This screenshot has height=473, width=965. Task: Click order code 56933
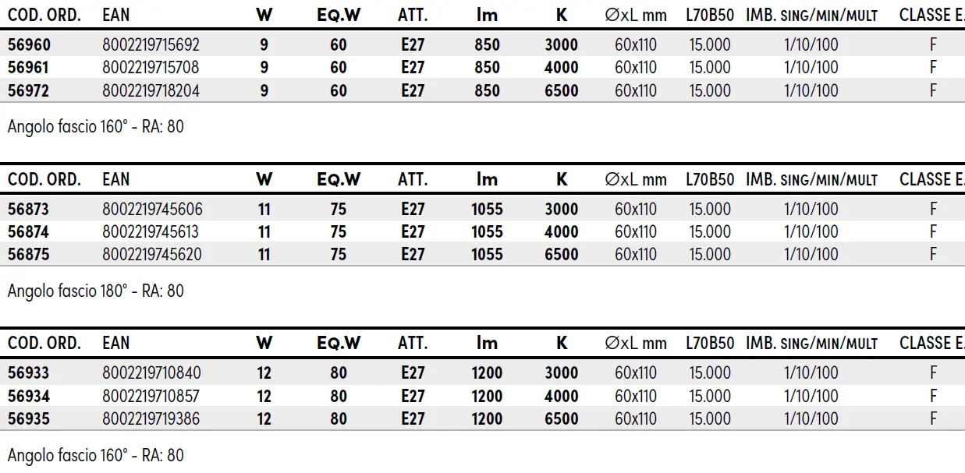click(28, 373)
